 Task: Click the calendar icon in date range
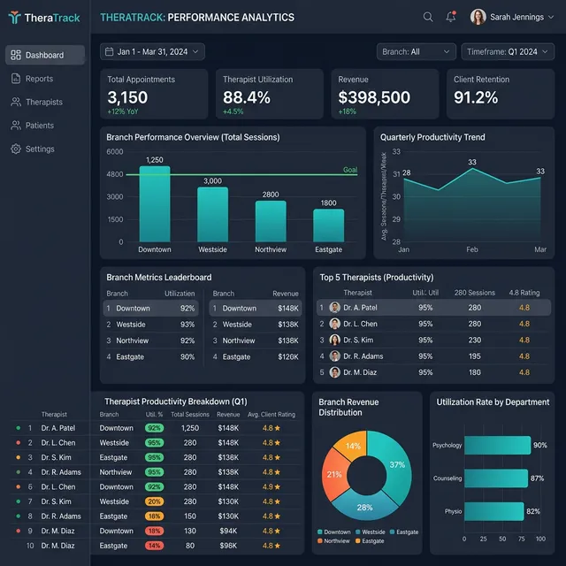(109, 51)
